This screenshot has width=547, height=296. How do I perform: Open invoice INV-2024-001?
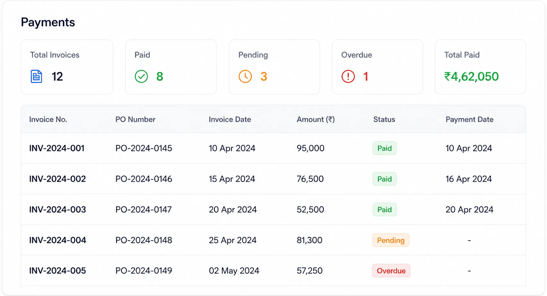[x=57, y=148]
